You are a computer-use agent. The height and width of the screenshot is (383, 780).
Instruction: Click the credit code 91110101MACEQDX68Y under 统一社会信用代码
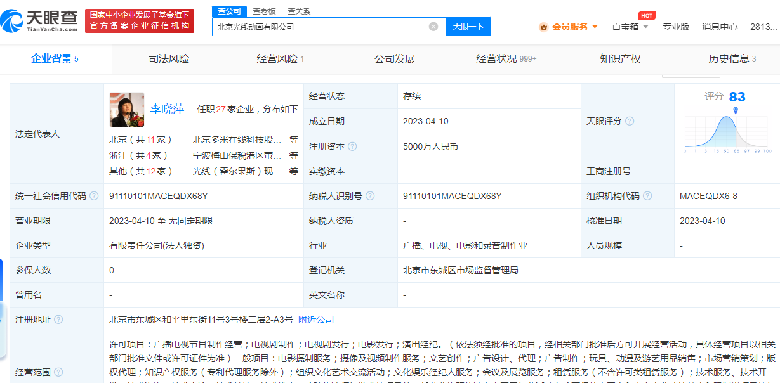[159, 196]
